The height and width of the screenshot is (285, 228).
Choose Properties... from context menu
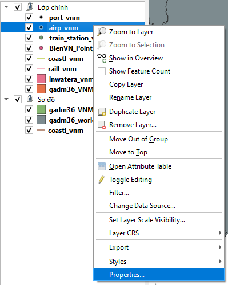(x=159, y=275)
